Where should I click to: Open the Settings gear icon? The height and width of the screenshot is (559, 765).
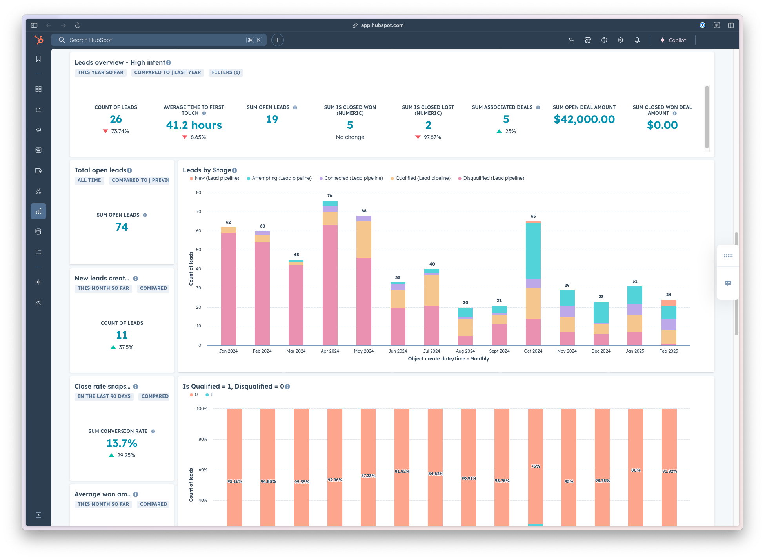[x=621, y=40]
